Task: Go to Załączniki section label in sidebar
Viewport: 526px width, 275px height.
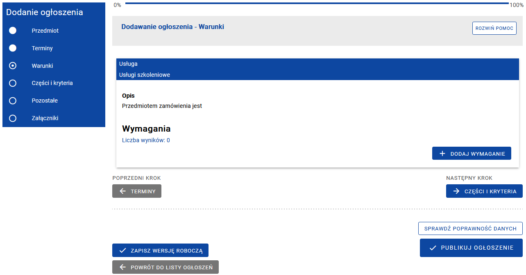Action: (45, 118)
